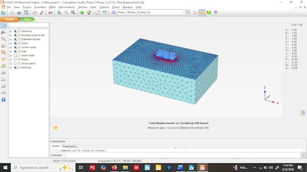This screenshot has width=307, height=172.
Task: Toggle the Plates checkbox
Action: click(19, 43)
